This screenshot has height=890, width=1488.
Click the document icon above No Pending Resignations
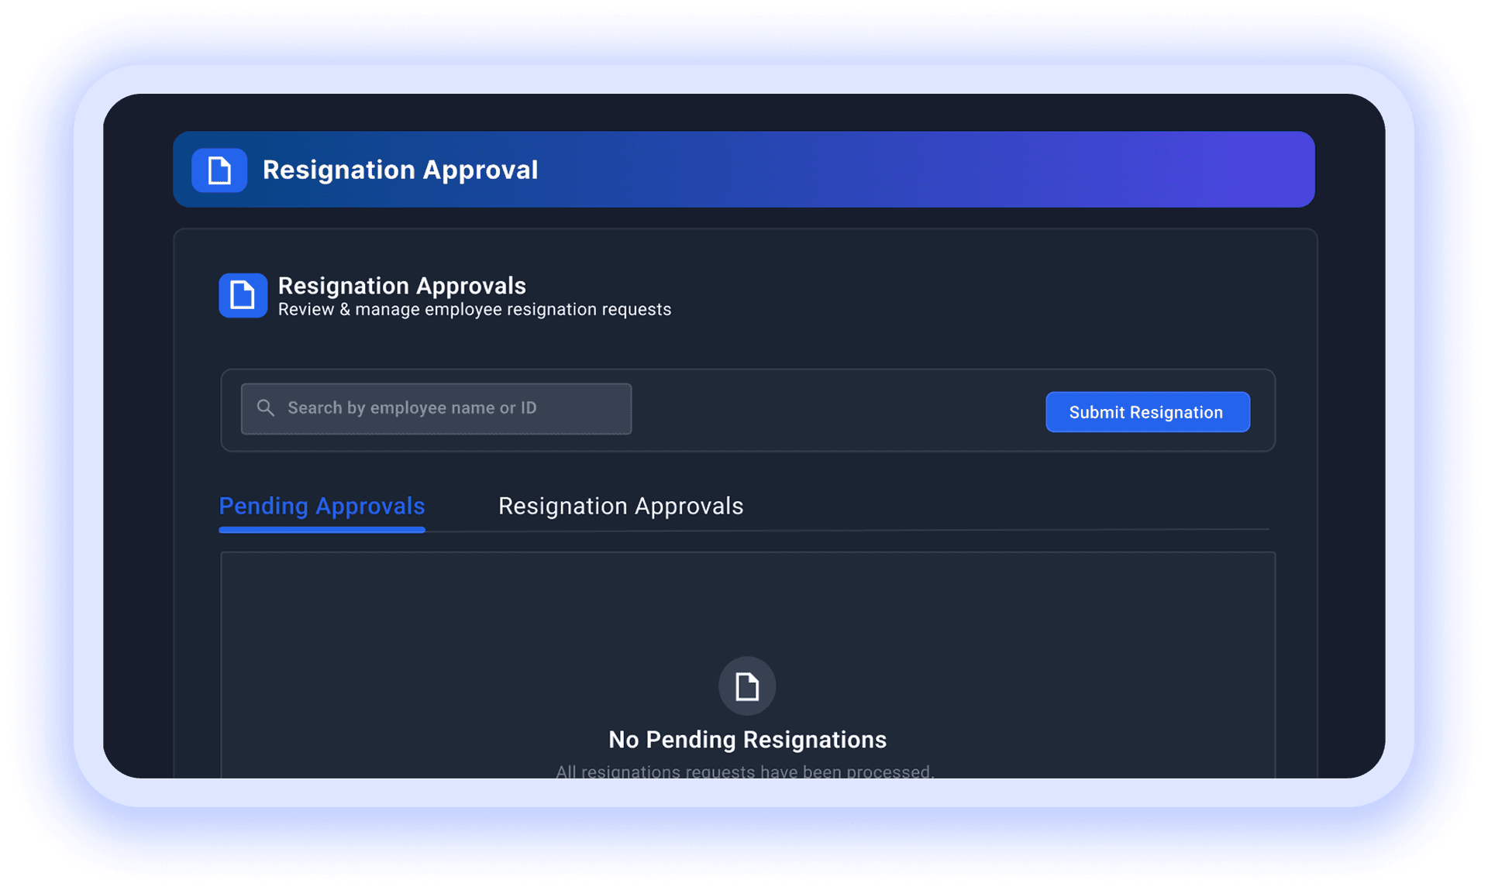tap(746, 686)
